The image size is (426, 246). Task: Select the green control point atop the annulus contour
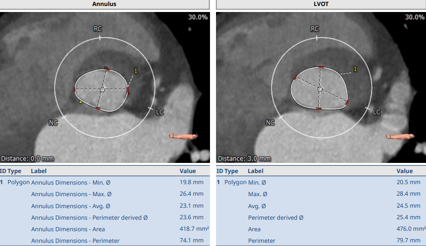[106, 68]
